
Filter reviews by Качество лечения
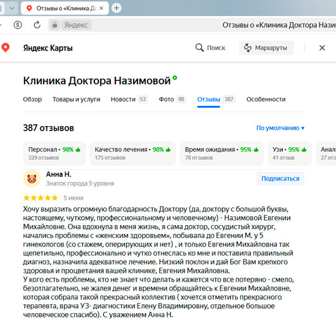pyautogui.click(x=132, y=153)
